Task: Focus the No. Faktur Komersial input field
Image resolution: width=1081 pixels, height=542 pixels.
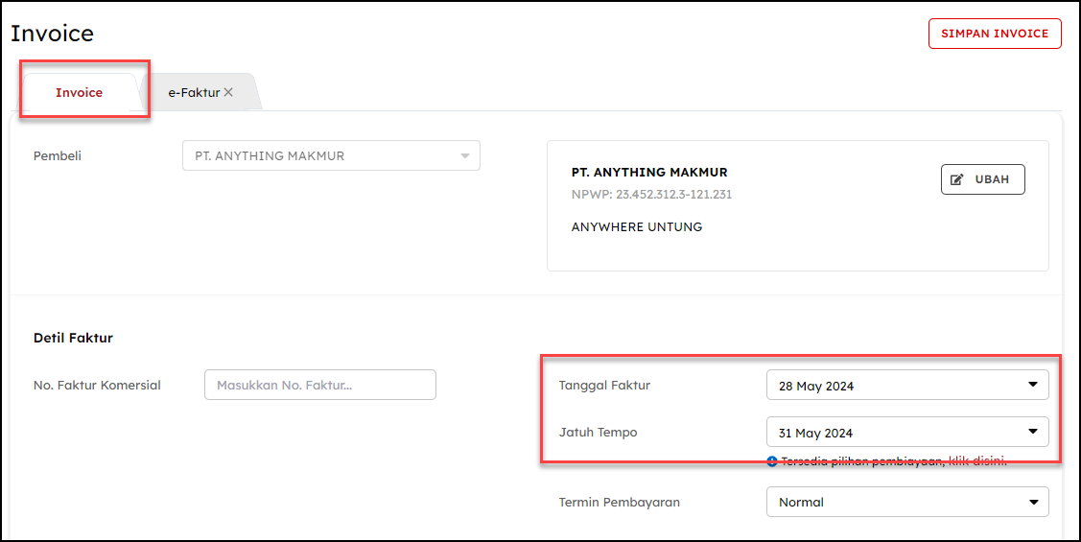Action: 319,385
